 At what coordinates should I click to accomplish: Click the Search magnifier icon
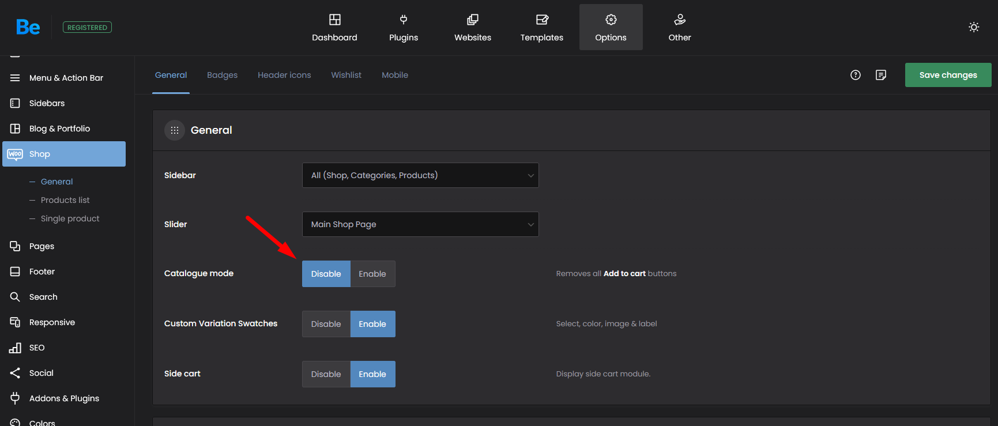click(x=15, y=297)
